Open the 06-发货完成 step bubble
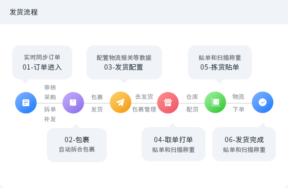Viewport: 288px width, 188px height. (244, 144)
